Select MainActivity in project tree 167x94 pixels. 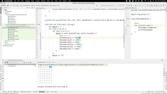[13, 23]
